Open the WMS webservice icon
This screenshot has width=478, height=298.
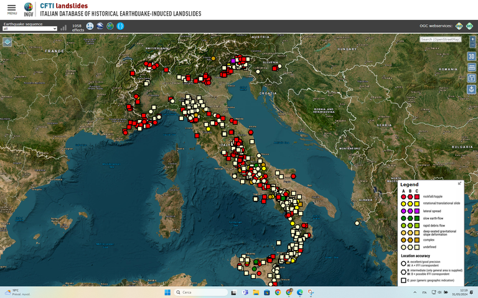click(x=459, y=26)
